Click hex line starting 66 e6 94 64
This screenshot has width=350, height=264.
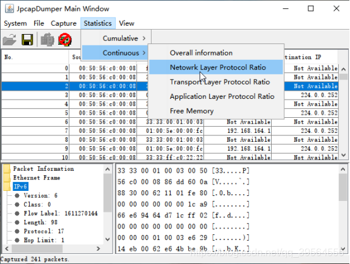[183, 215]
